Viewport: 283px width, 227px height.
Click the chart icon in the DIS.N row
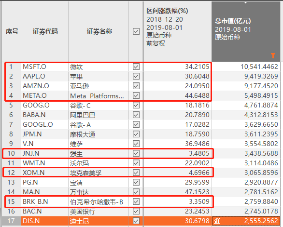click(x=217, y=221)
